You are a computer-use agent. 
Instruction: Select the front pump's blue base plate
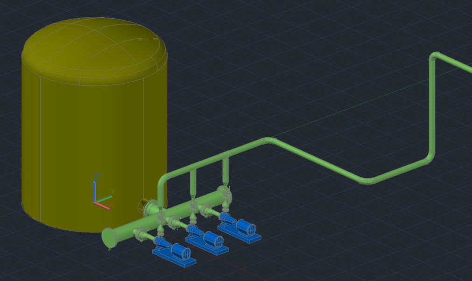(x=174, y=259)
